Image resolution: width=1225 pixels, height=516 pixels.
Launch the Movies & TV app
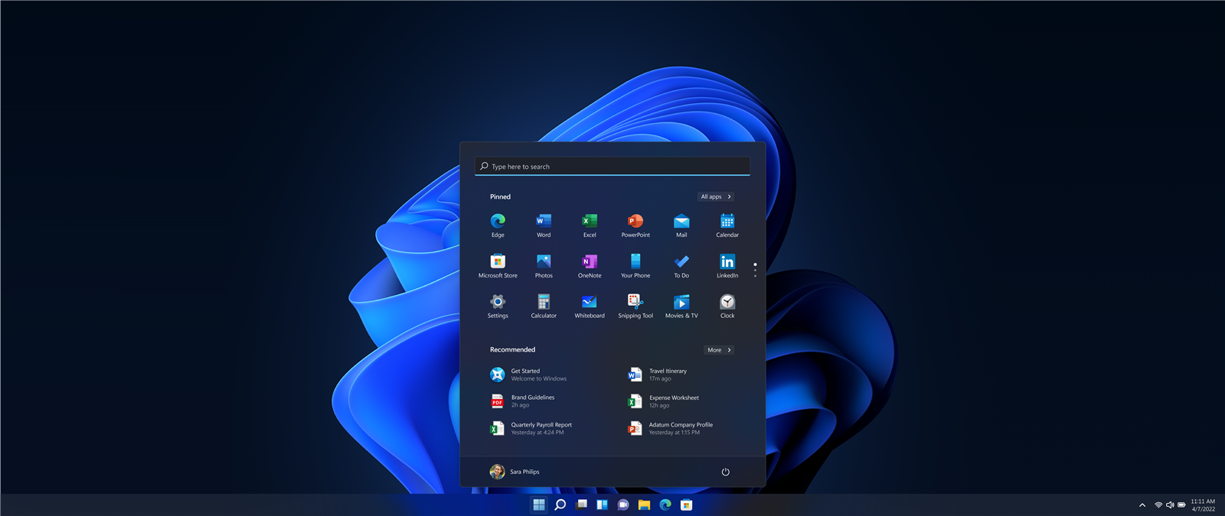(681, 303)
